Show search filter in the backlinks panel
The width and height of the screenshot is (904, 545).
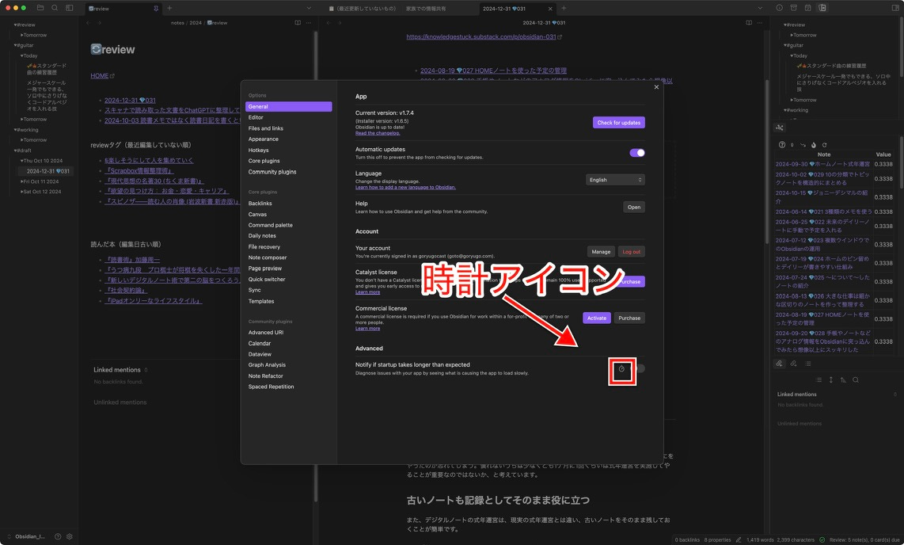[x=856, y=379]
